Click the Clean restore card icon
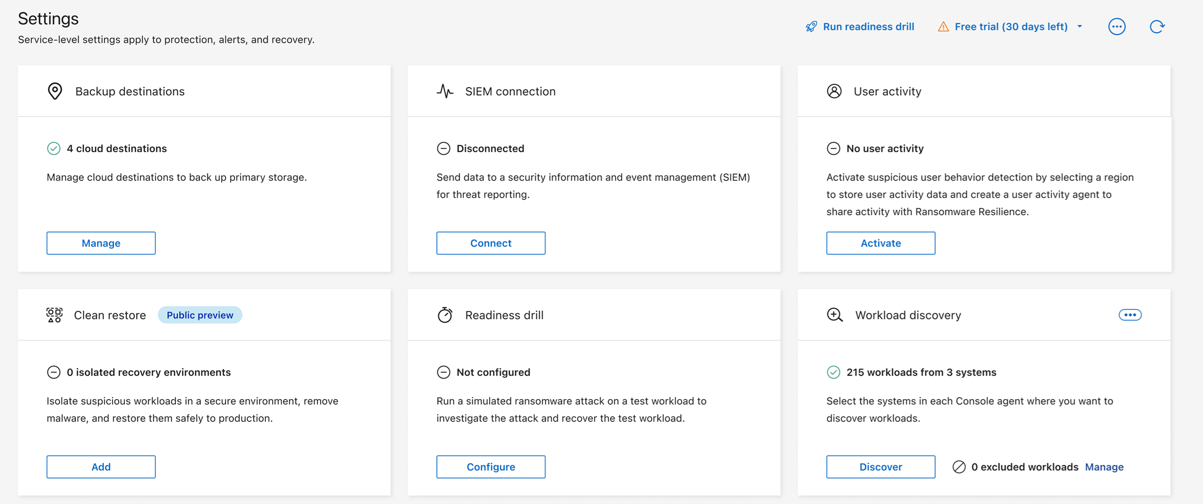The image size is (1203, 504). point(54,315)
